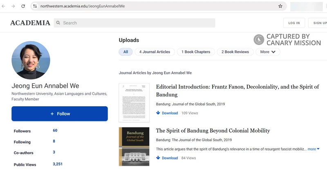
Task: Reload the page with refresh icon
Action: (23, 6)
